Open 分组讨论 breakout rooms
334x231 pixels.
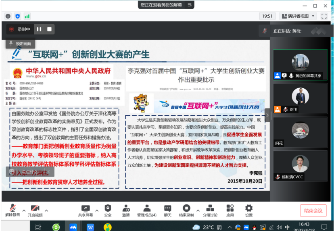(x=210, y=210)
